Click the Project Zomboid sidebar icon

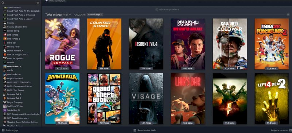pyautogui.click(x=5, y=78)
